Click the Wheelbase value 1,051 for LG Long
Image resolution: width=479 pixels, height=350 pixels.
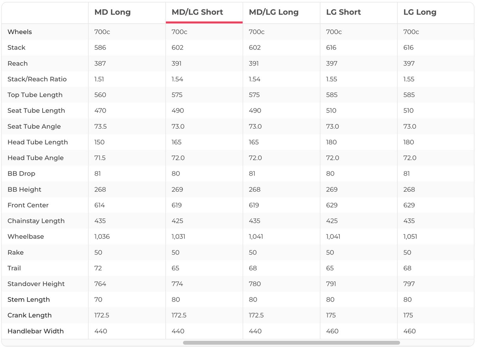[x=410, y=236]
